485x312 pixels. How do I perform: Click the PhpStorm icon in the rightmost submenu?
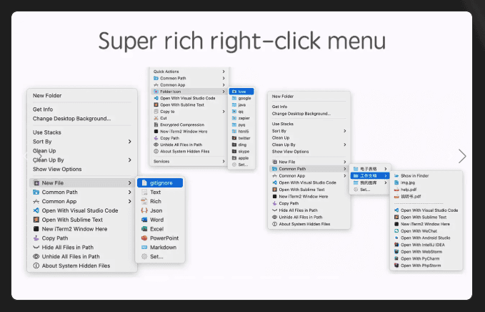(x=396, y=265)
